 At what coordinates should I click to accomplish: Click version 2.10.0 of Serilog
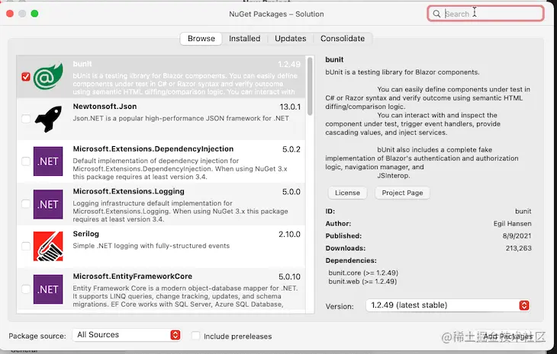coord(289,234)
